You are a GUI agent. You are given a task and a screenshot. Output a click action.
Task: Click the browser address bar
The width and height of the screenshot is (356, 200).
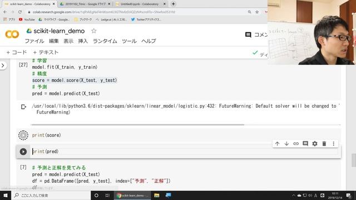point(136,12)
